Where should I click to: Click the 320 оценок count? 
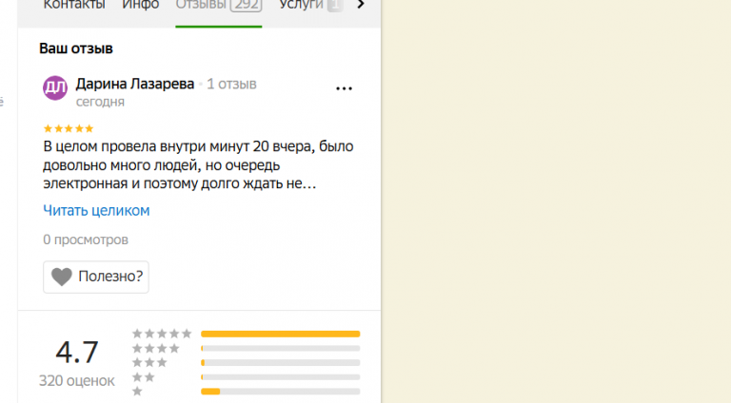[77, 381]
